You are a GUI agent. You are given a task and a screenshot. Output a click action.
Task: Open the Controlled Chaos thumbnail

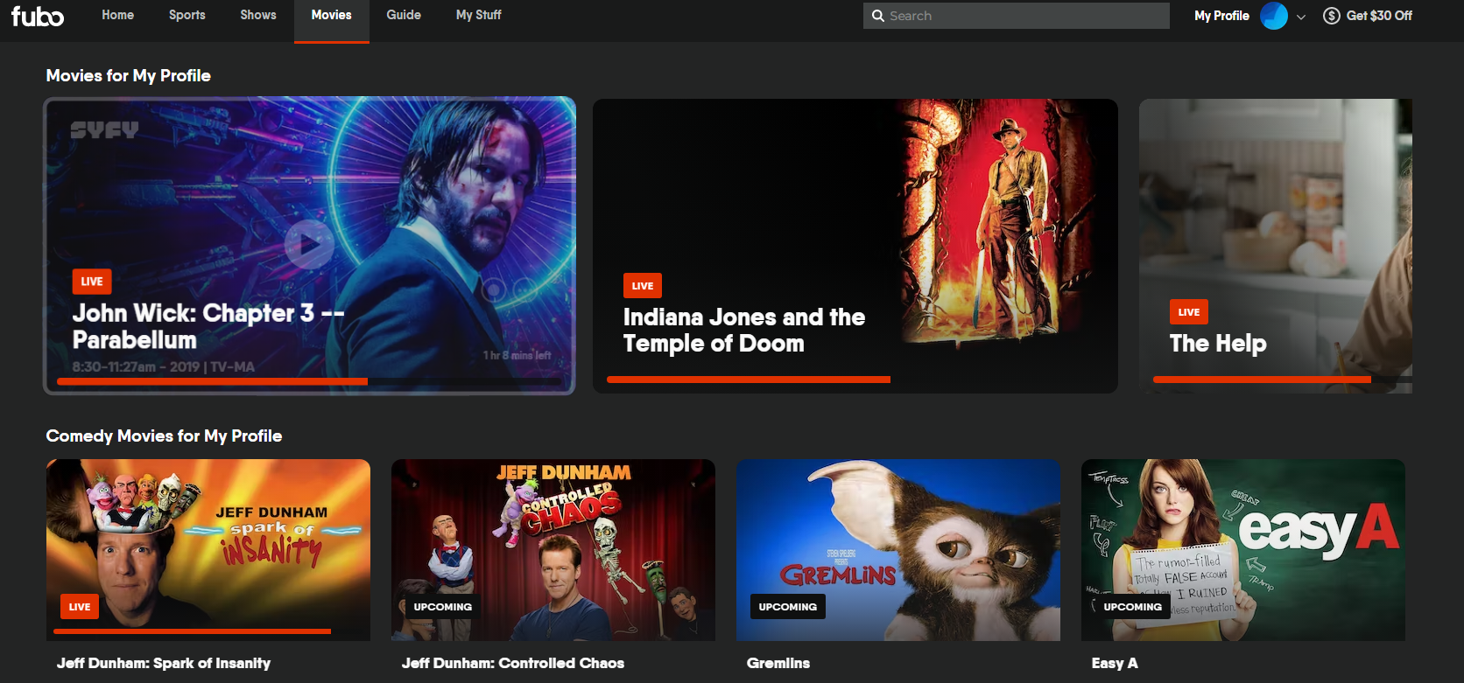(x=553, y=550)
